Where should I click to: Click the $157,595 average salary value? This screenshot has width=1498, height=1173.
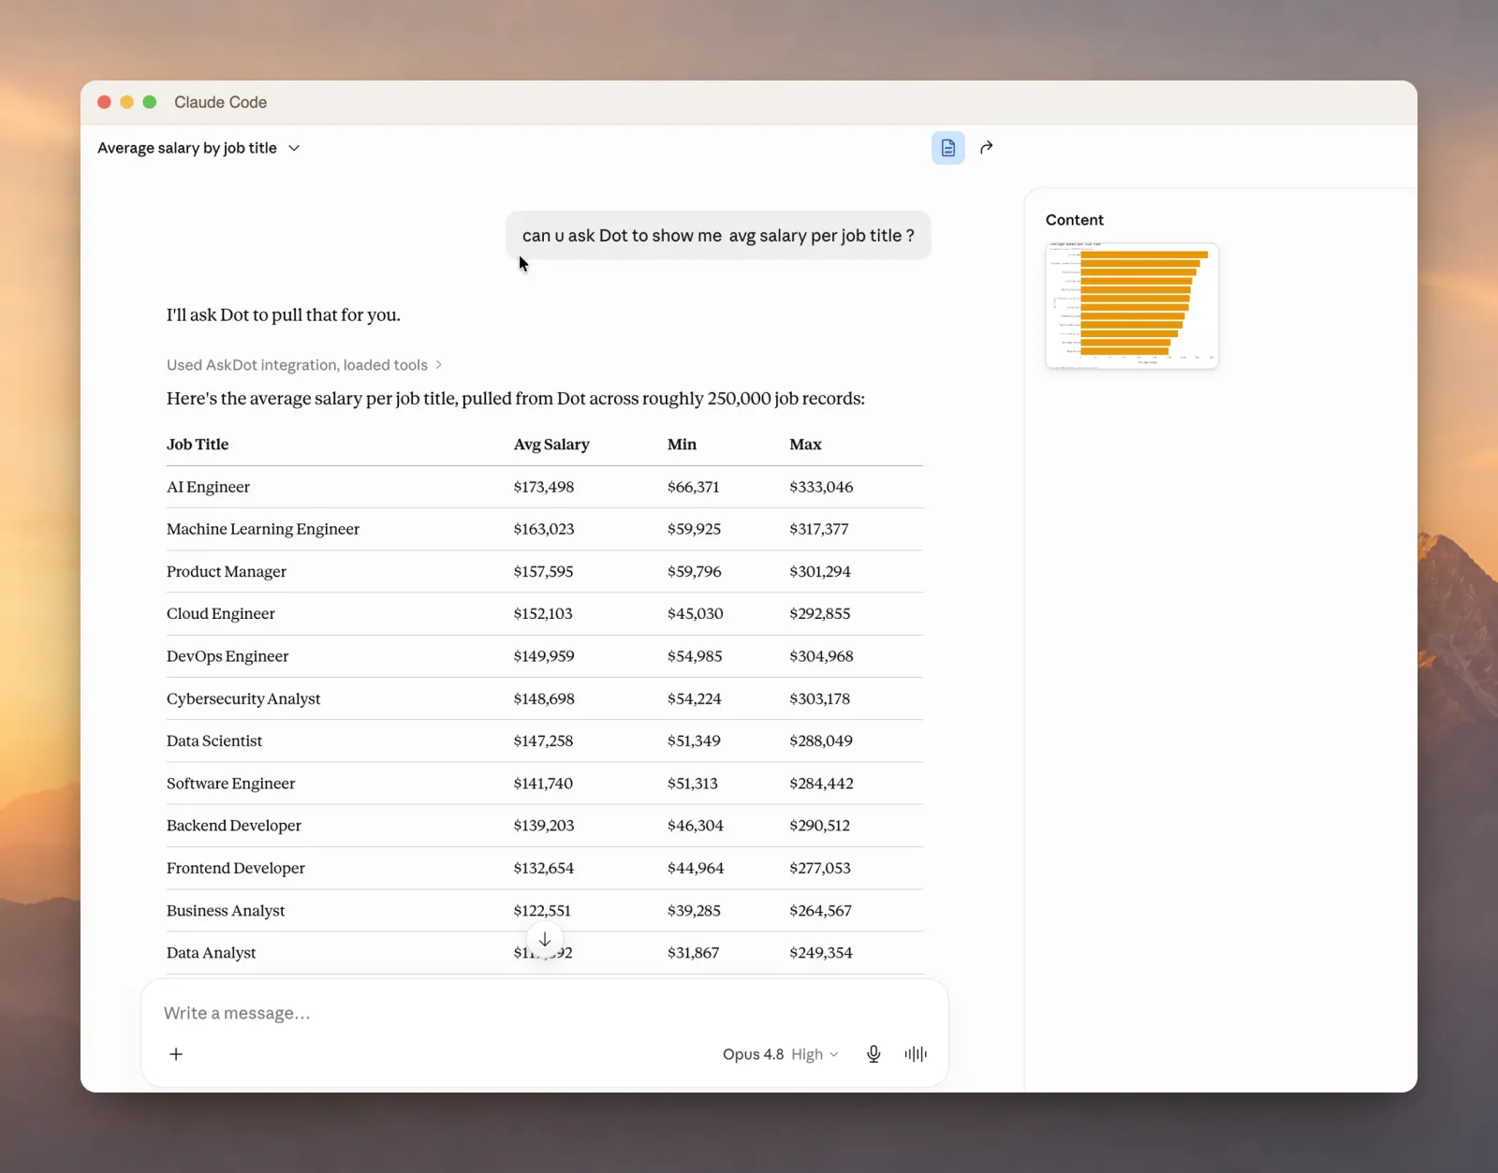point(543,571)
